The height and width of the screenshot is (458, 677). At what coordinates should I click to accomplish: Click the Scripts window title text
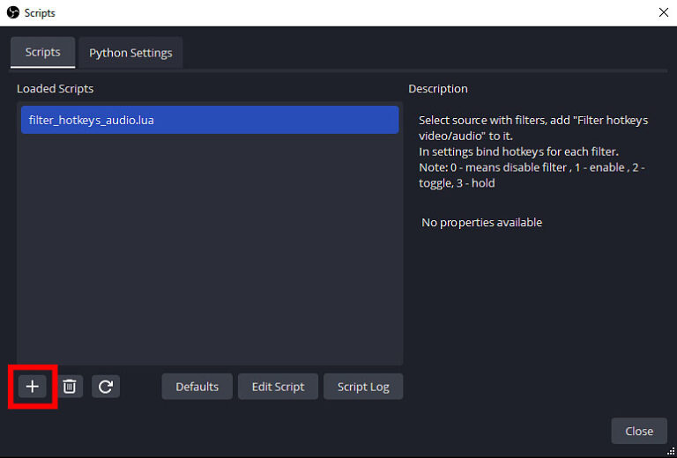pyautogui.click(x=40, y=13)
